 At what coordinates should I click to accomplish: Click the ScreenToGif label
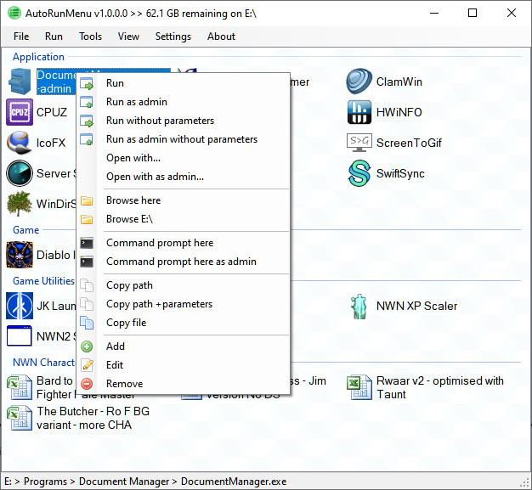tap(409, 143)
